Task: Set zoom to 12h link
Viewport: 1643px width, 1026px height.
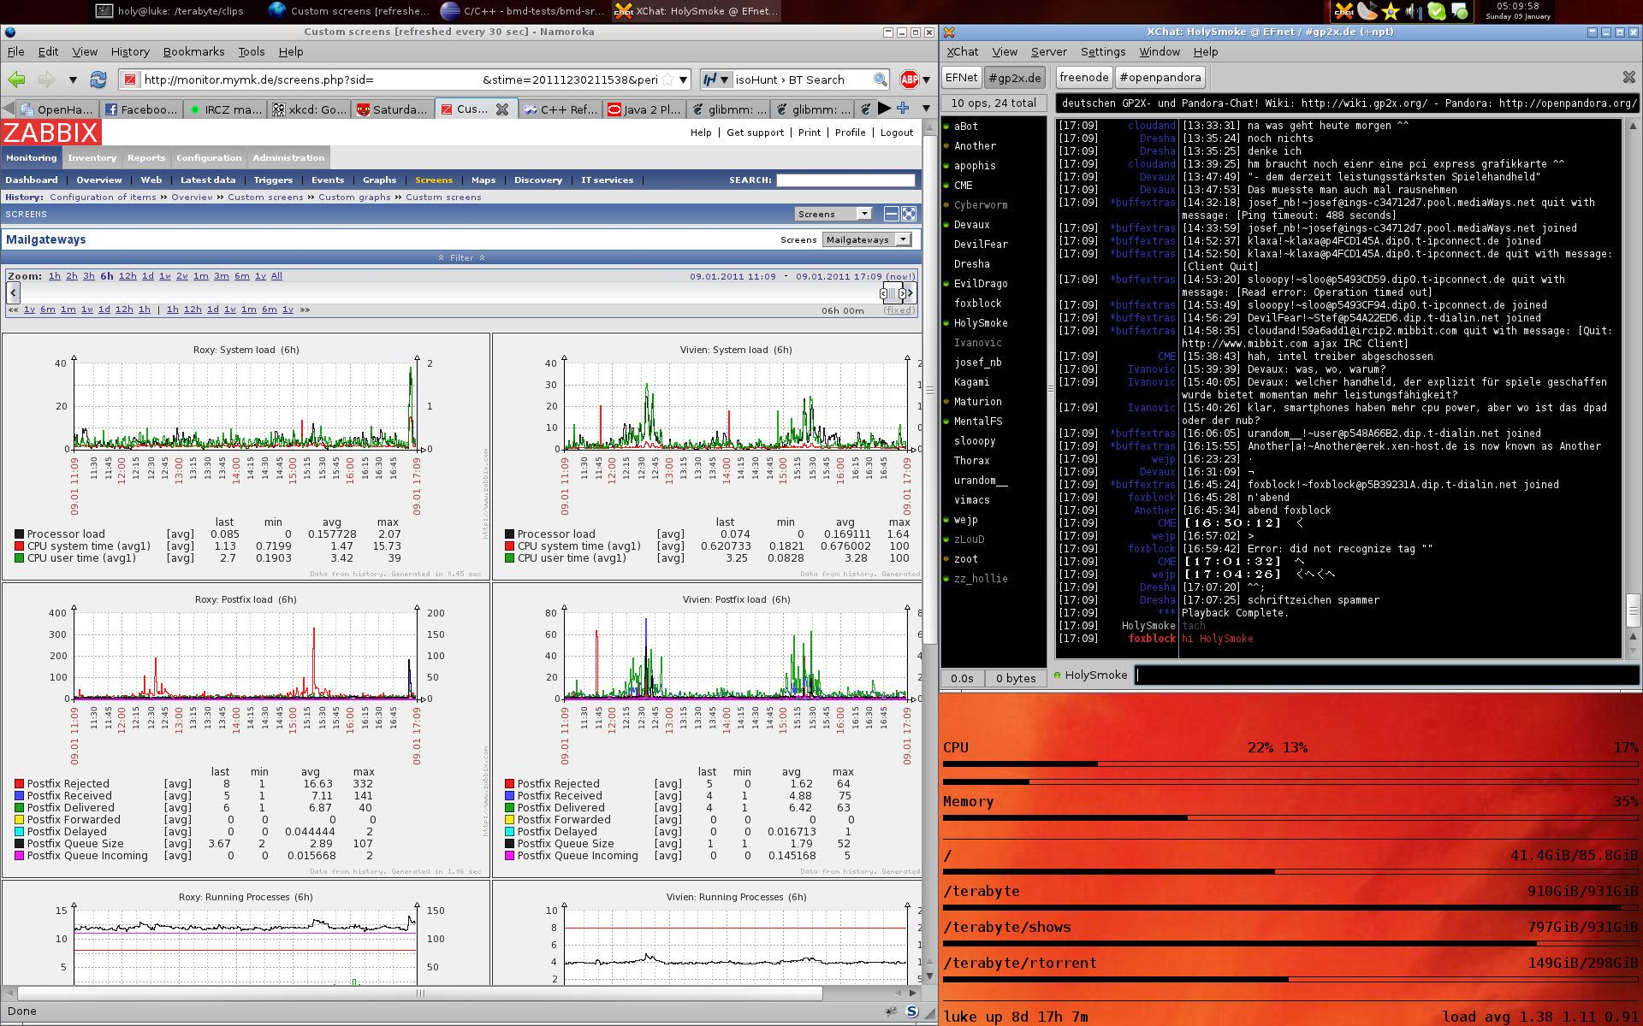Action: [x=128, y=276]
